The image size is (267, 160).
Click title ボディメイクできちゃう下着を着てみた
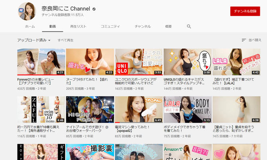(x=185, y=129)
